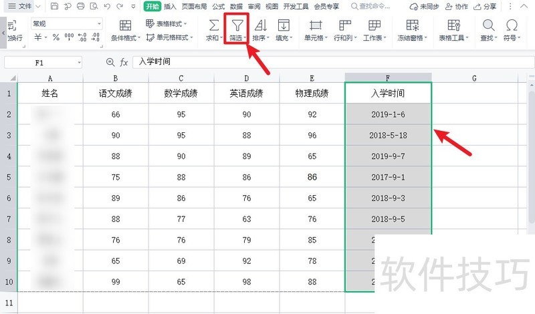Switch to the 插入 ribbon tab
Image resolution: width=535 pixels, height=314 pixels.
point(170,6)
